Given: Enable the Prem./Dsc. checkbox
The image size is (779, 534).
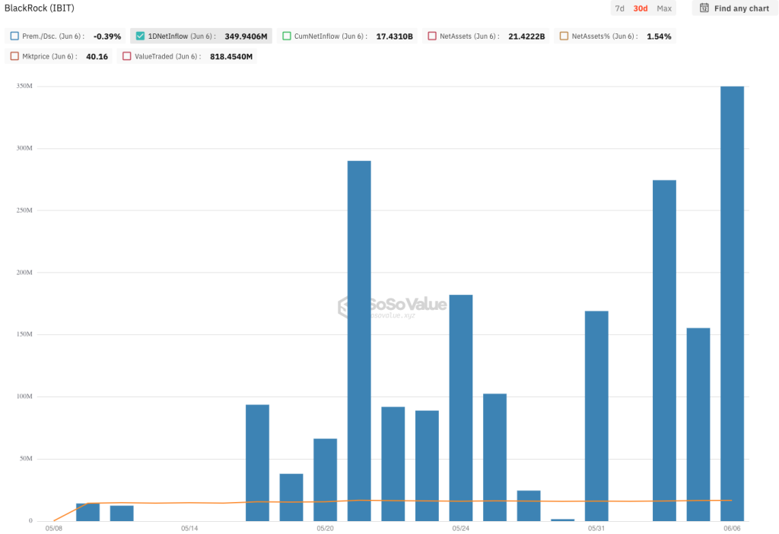Looking at the screenshot, I should tap(14, 36).
